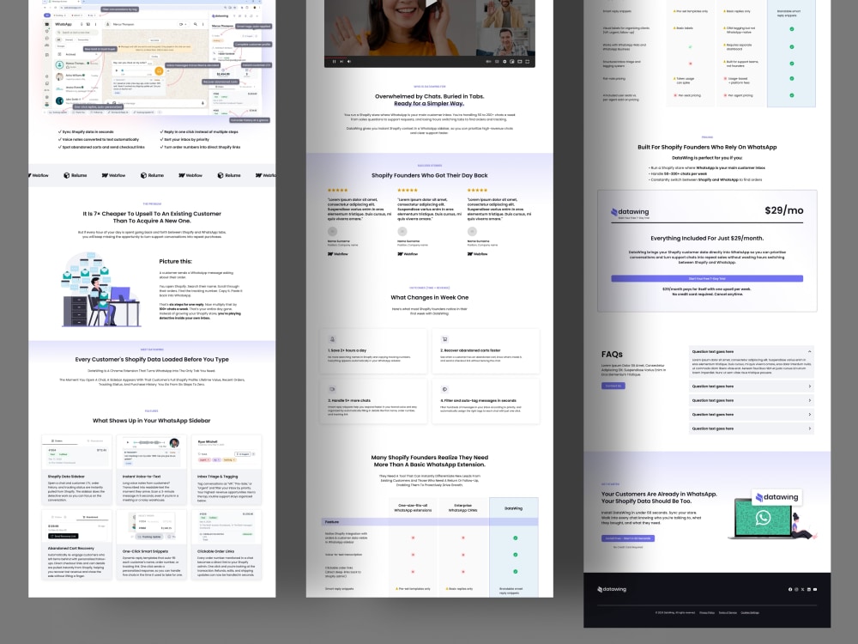This screenshot has width=858, height=644.
Task: Toggle the autoplay switch in video controls
Action: pyautogui.click(x=489, y=61)
